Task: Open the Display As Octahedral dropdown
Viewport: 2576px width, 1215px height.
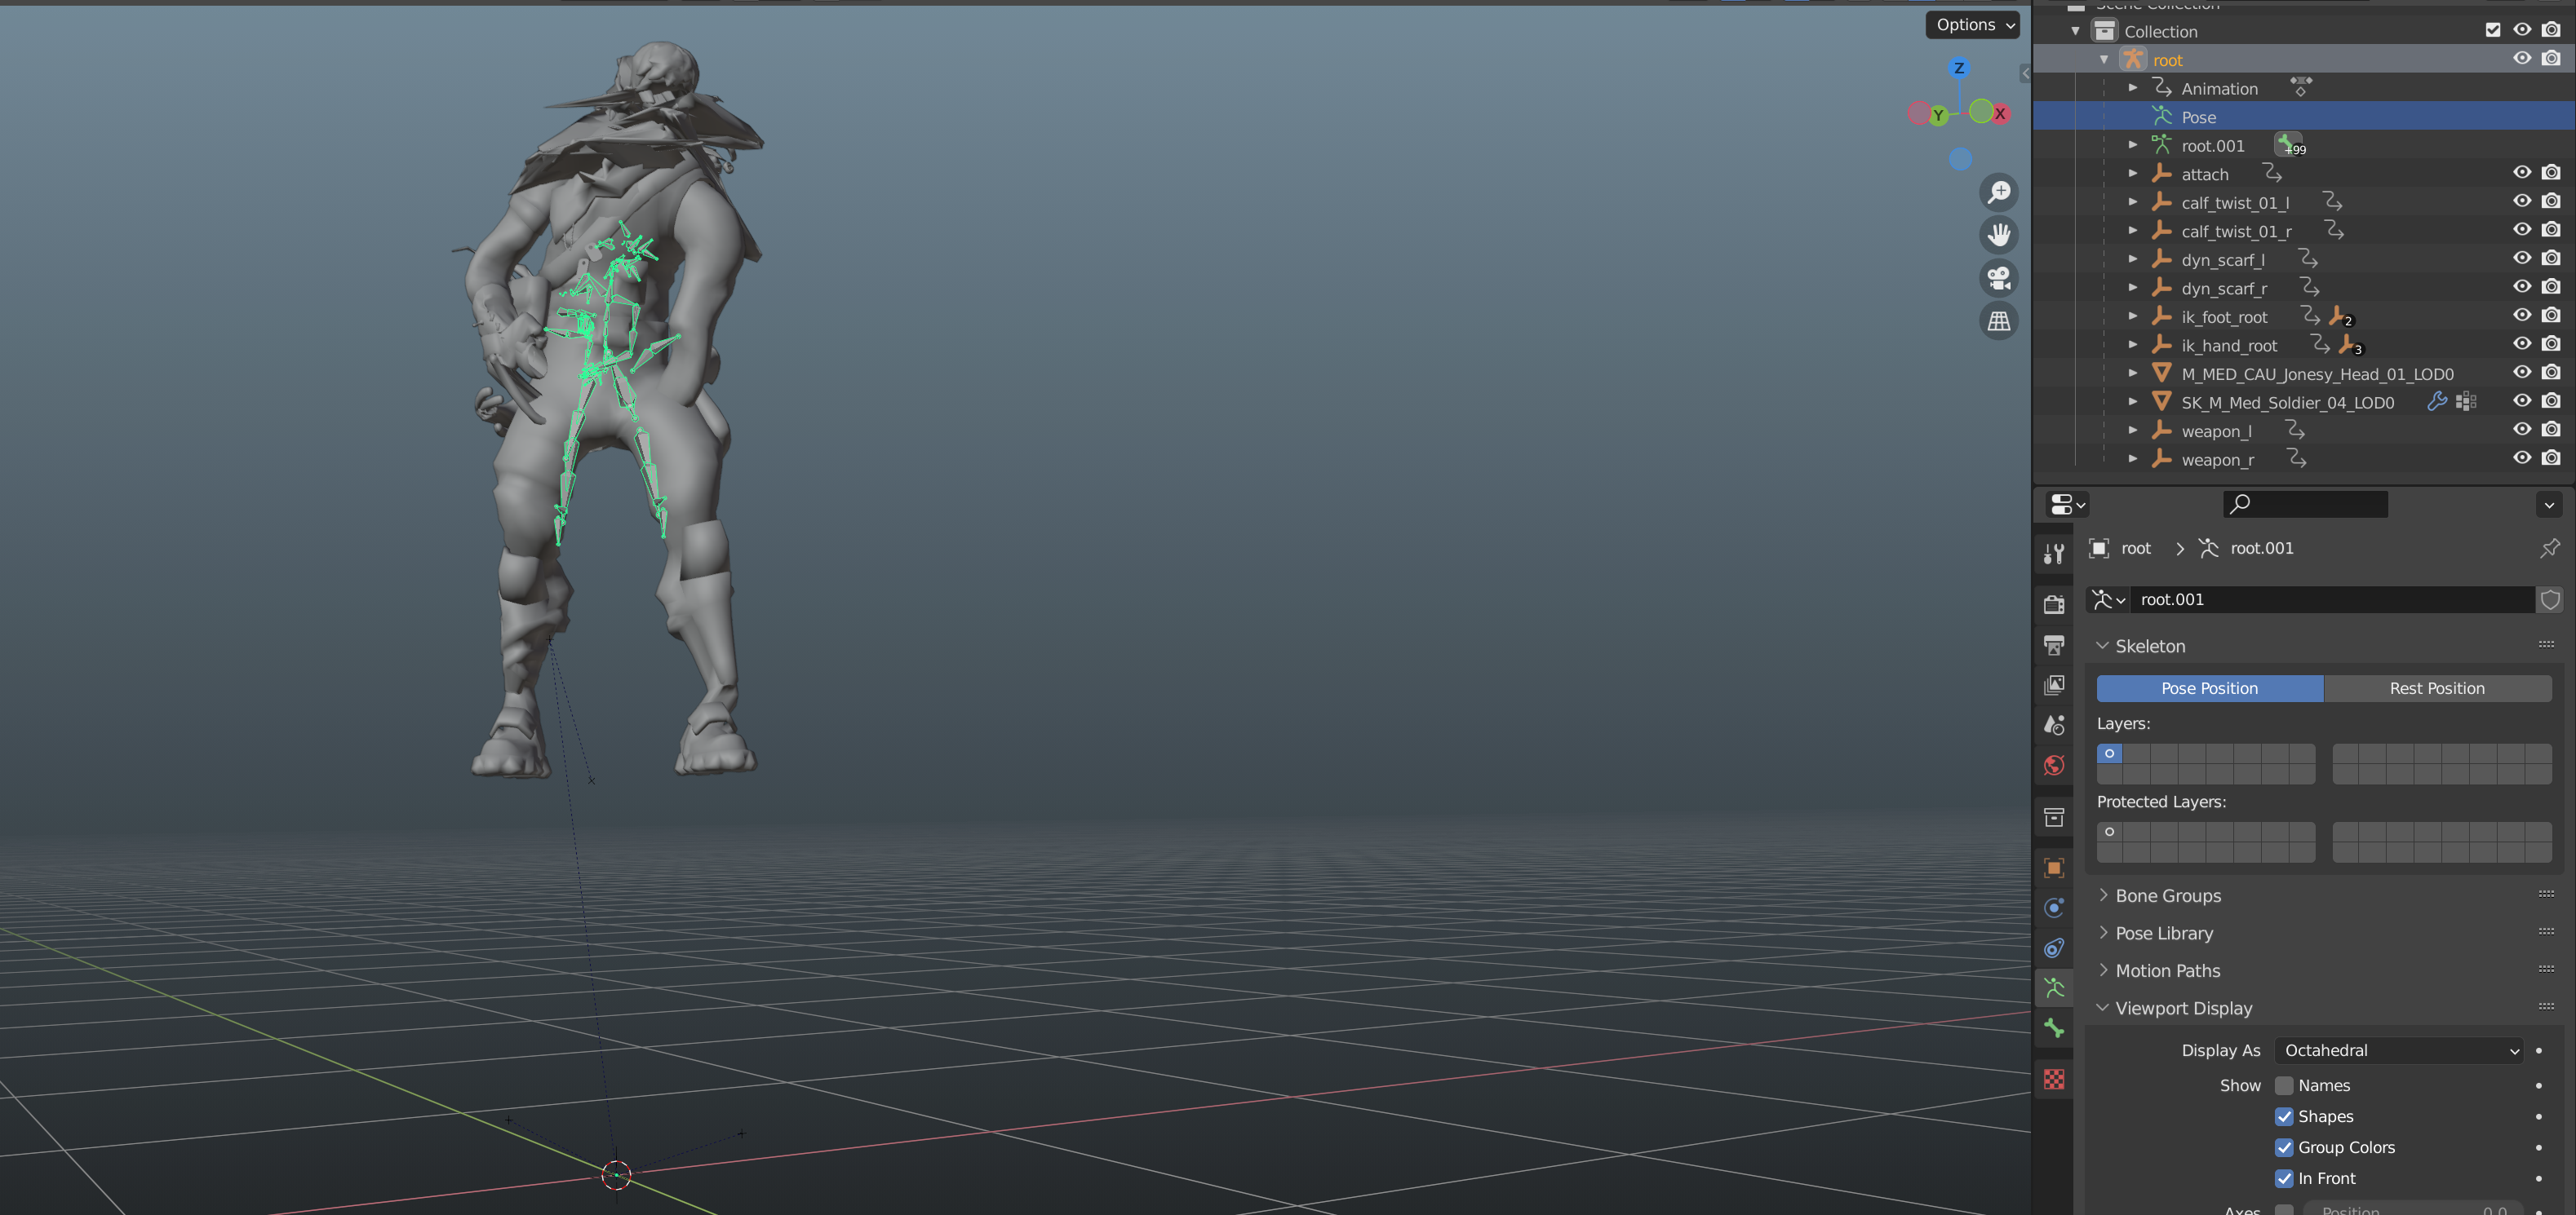Action: (x=2399, y=1050)
